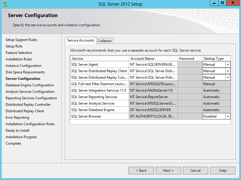Select 'Error Reporting' step in sidebar
This screenshot has width=241, height=180.
(x=17, y=118)
